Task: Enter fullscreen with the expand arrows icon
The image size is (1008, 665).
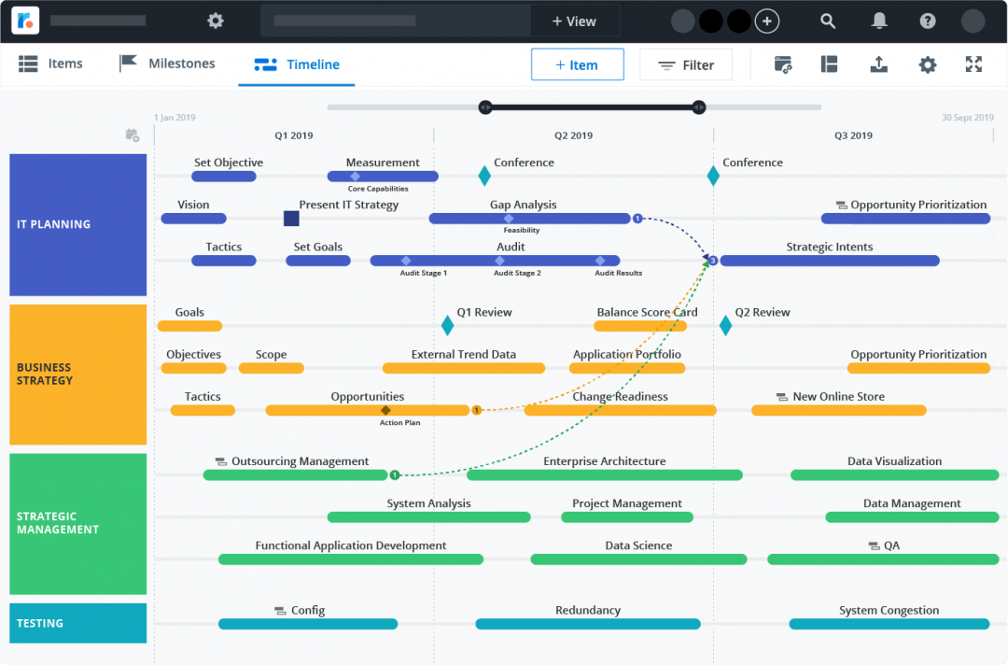Action: pos(973,64)
